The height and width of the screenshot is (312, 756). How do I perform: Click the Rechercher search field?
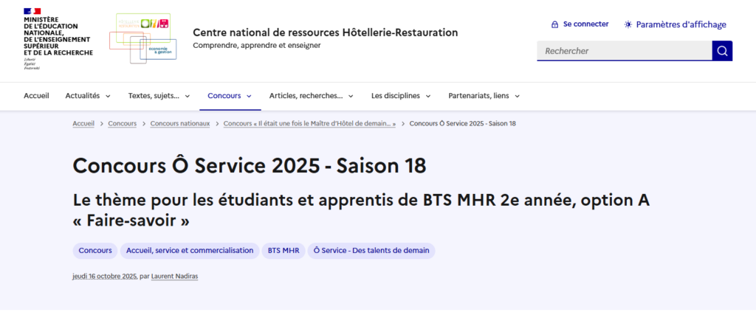624,51
